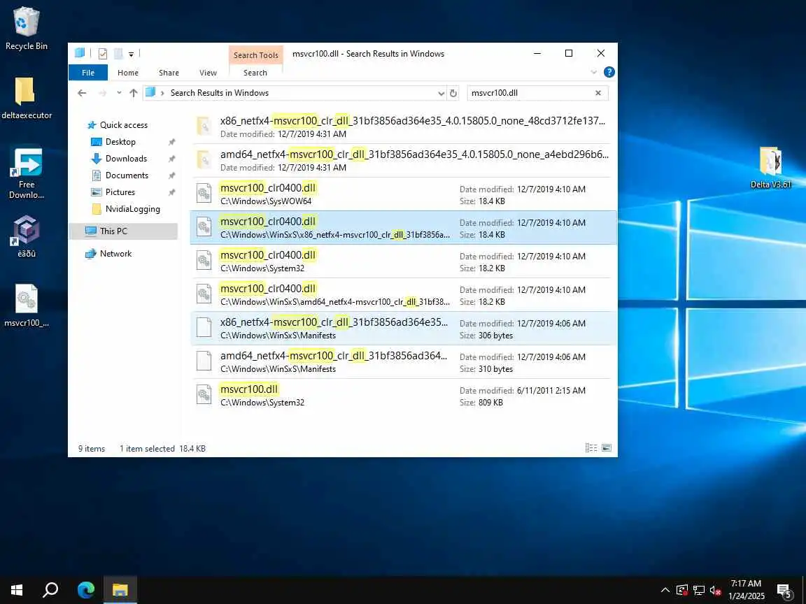Unpin Pictures using its pin icon
The image size is (806, 604).
pos(171,192)
